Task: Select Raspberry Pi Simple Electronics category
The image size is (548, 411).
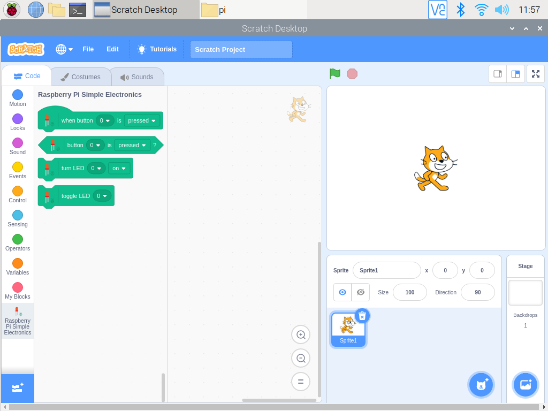Action: click(x=18, y=321)
